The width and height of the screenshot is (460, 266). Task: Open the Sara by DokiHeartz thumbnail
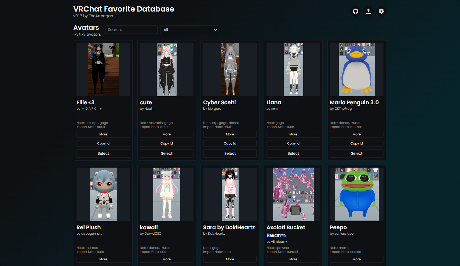230,194
